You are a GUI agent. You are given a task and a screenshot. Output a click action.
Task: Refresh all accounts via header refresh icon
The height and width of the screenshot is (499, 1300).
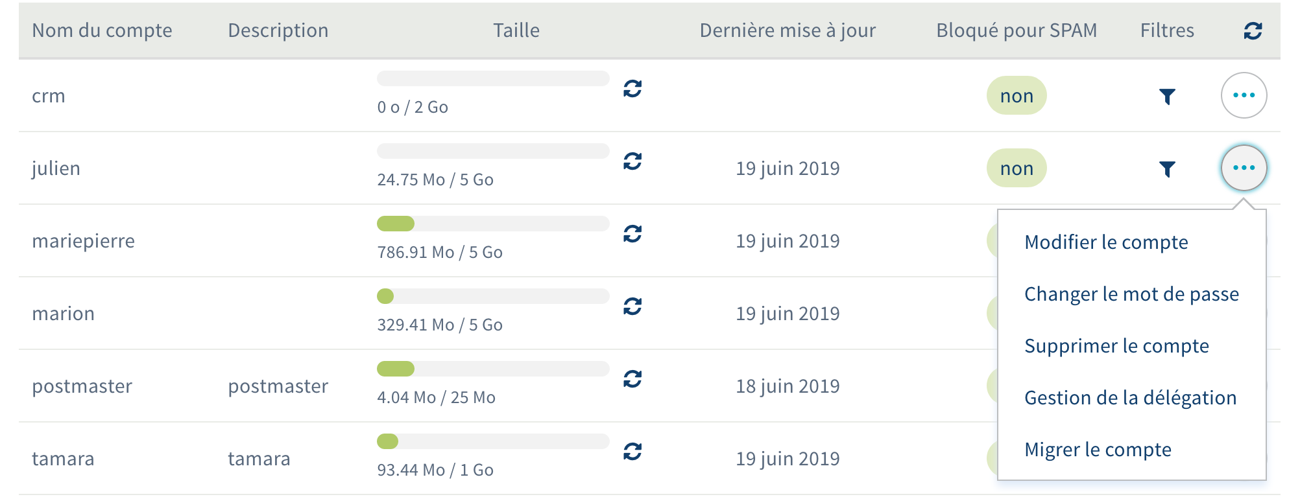(1253, 30)
